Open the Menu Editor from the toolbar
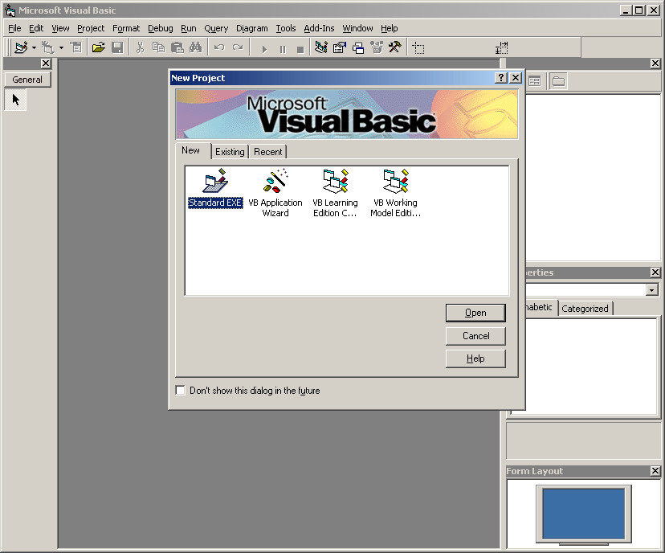This screenshot has width=665, height=553. coord(76,47)
